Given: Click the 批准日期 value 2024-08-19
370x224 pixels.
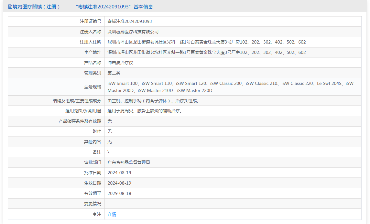Looking at the screenshot, I should pos(119,173).
